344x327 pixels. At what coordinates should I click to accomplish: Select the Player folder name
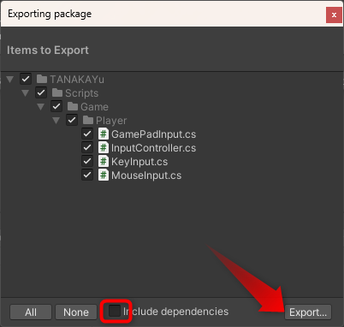pos(111,121)
